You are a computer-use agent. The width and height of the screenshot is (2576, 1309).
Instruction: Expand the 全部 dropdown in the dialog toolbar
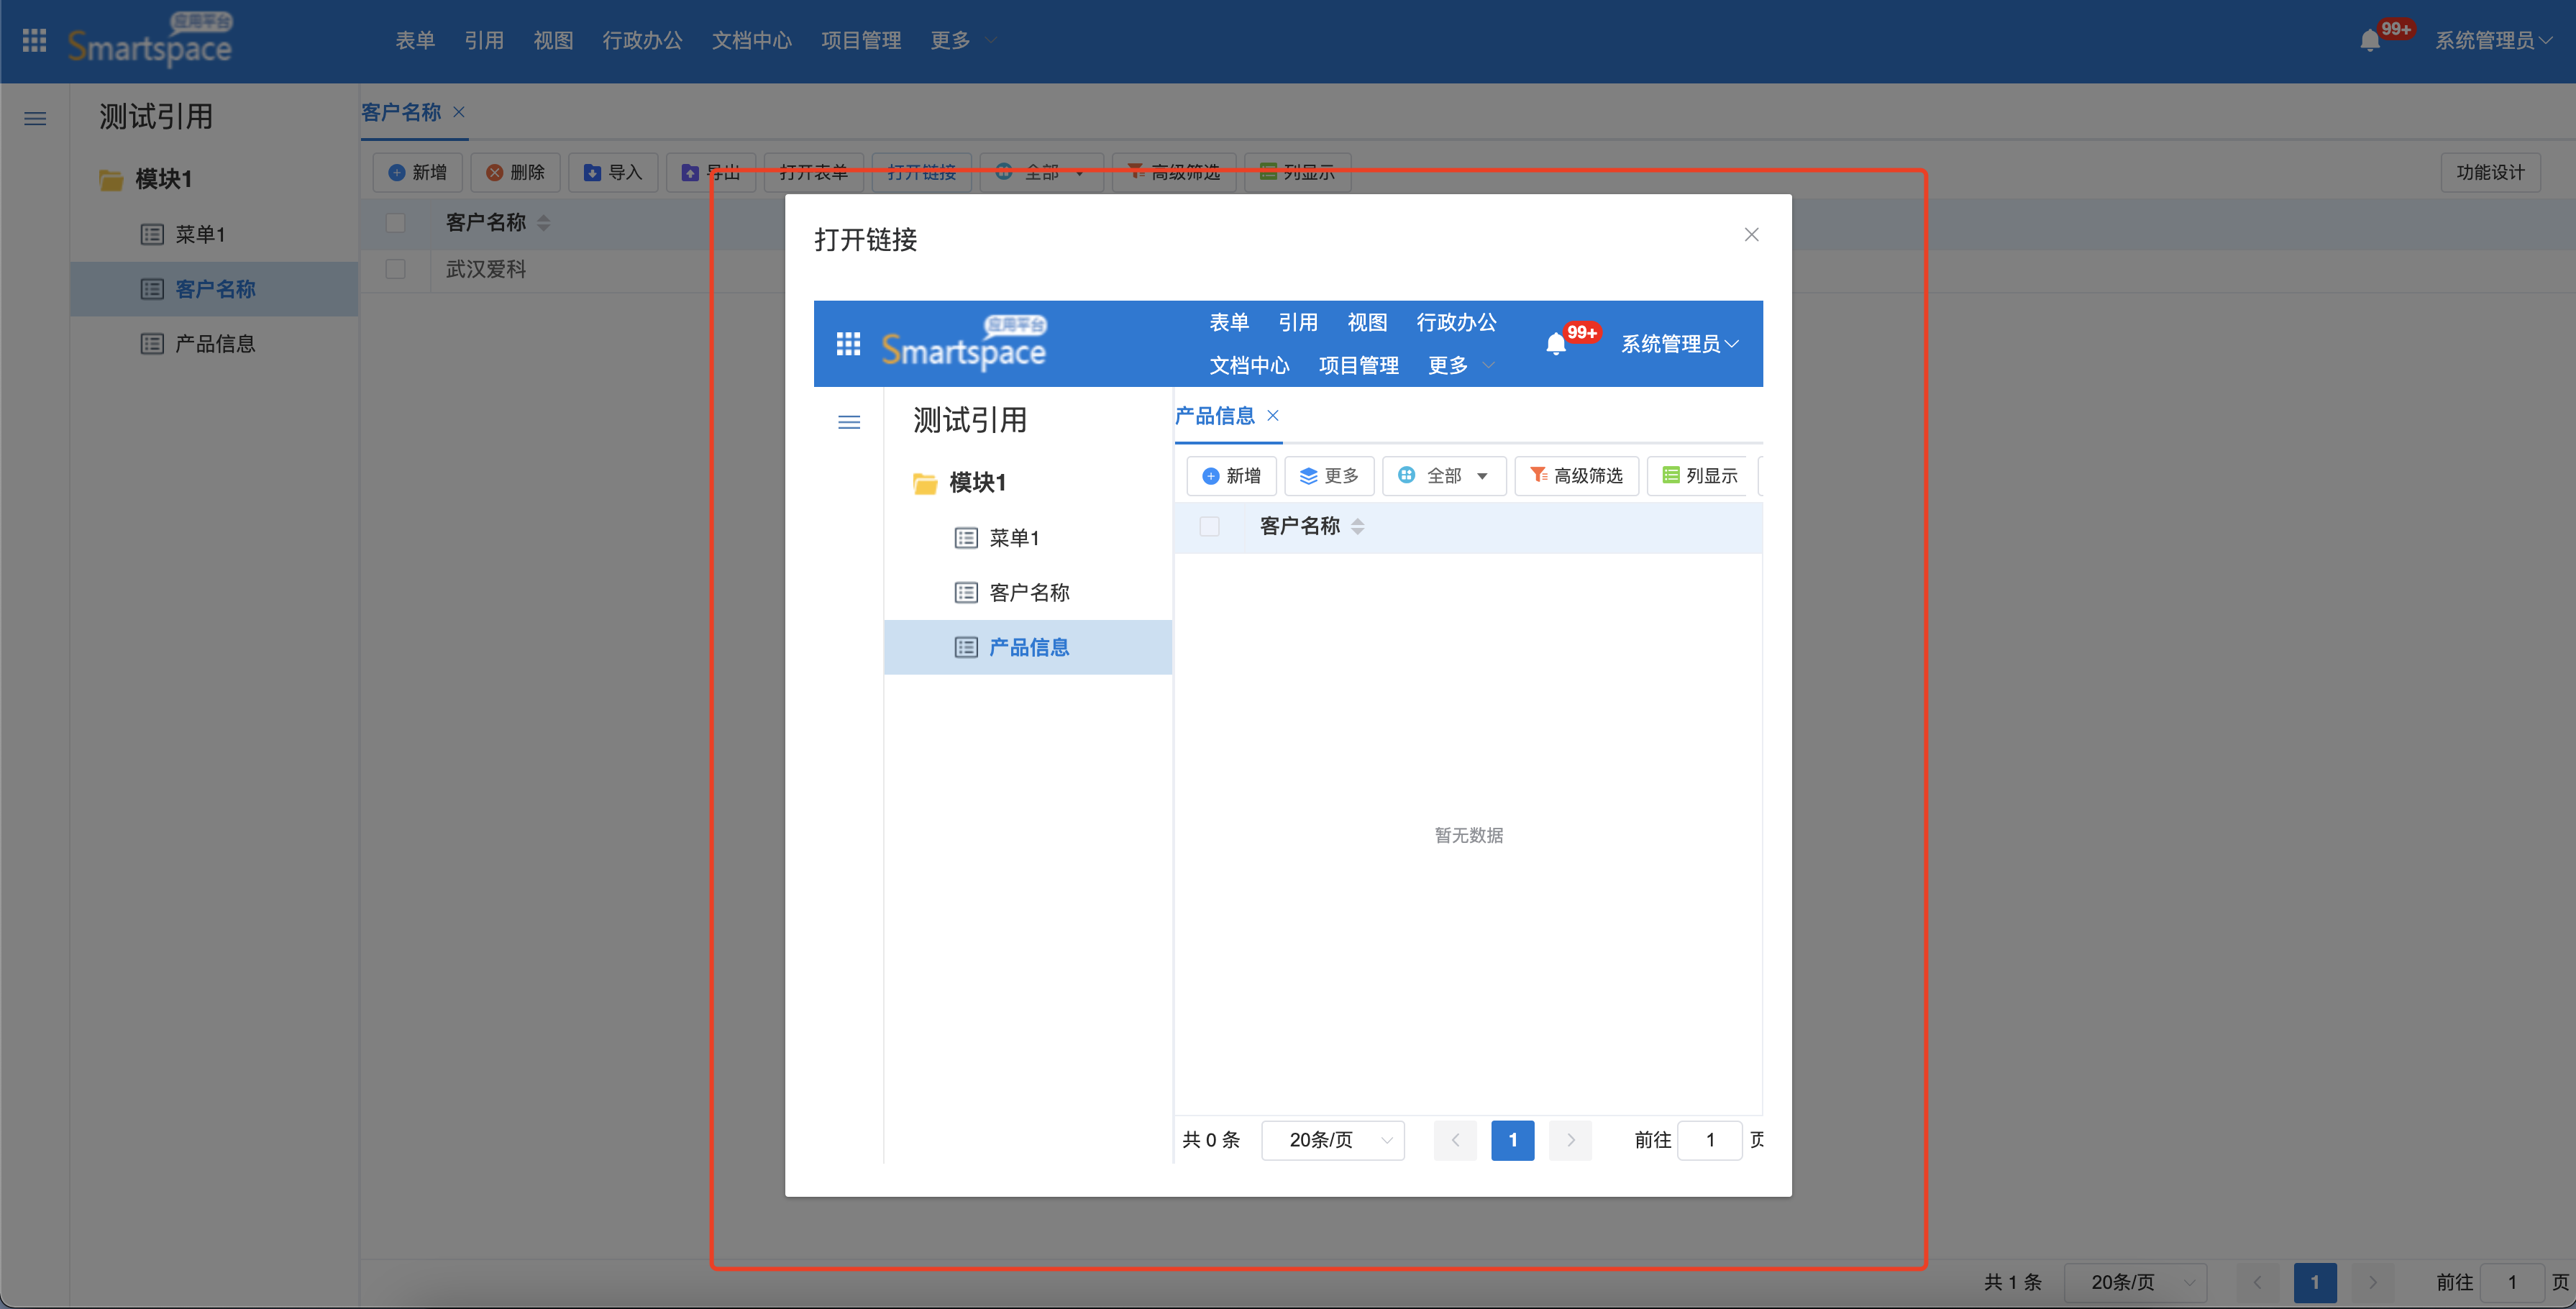1444,476
